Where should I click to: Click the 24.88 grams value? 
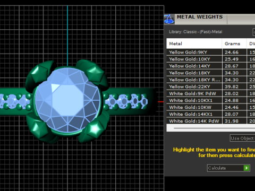point(232,101)
